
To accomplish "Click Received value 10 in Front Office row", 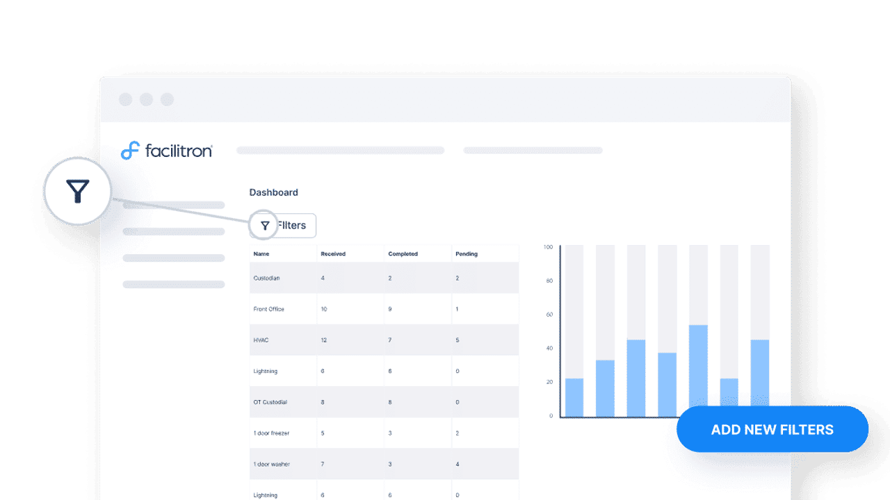I will [324, 309].
